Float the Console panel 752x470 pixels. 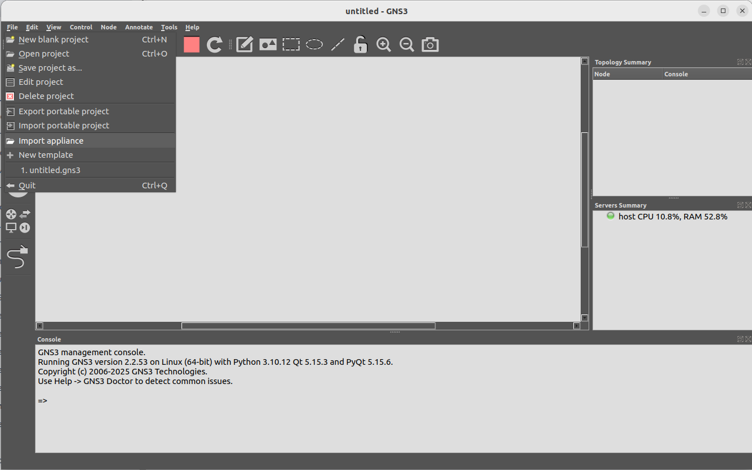740,339
